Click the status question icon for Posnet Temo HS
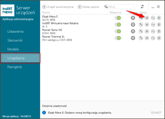The height and width of the screenshot is (119, 165). click(133, 31)
